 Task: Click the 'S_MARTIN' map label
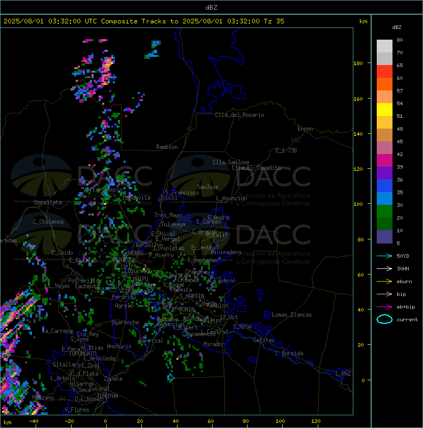point(192,296)
